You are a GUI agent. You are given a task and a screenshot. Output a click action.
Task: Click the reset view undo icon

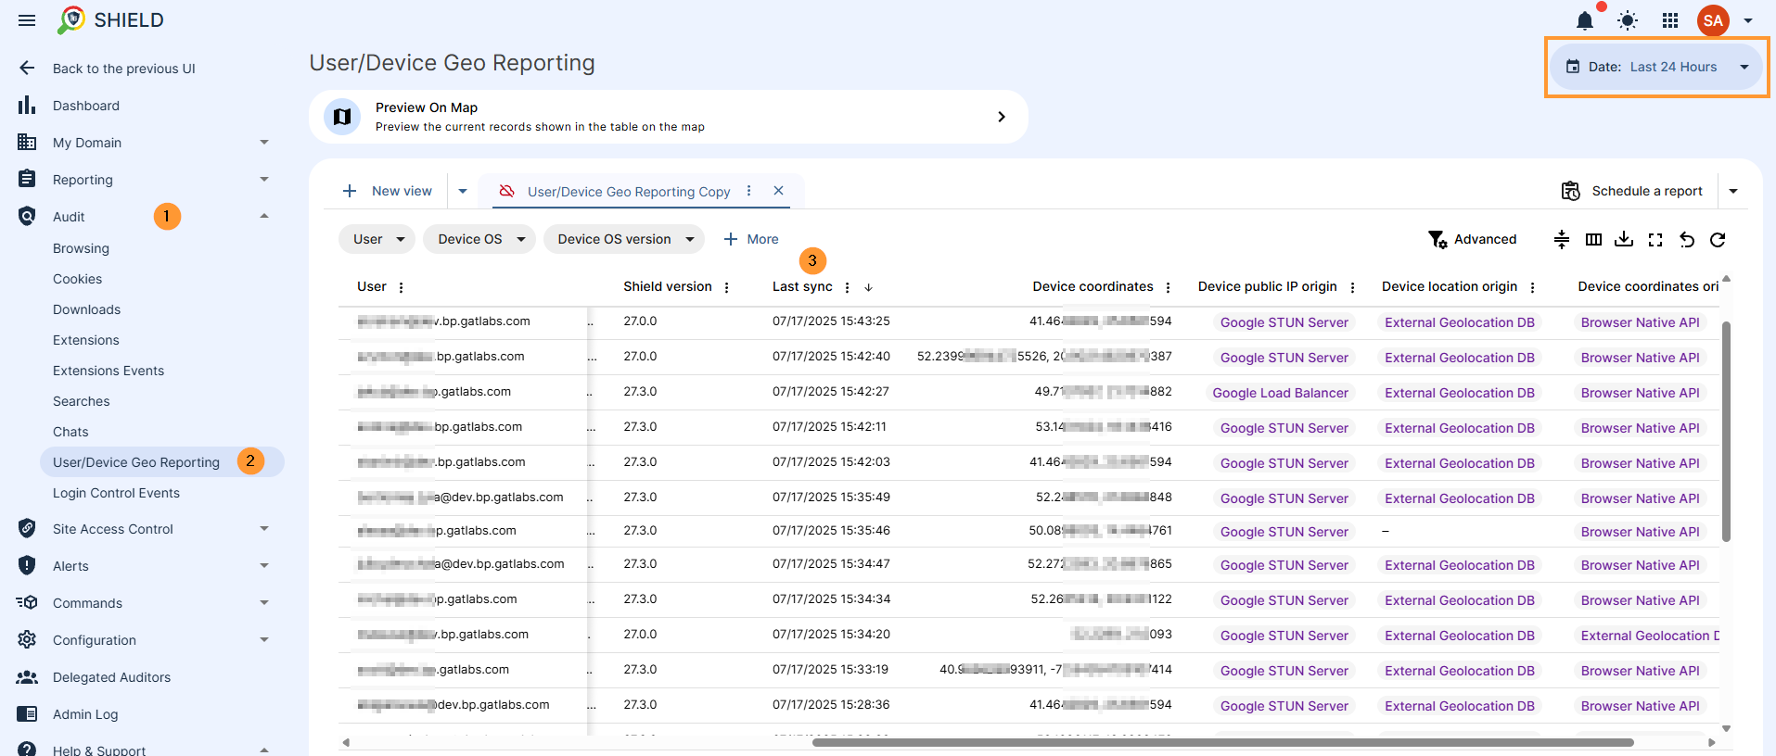point(1687,239)
